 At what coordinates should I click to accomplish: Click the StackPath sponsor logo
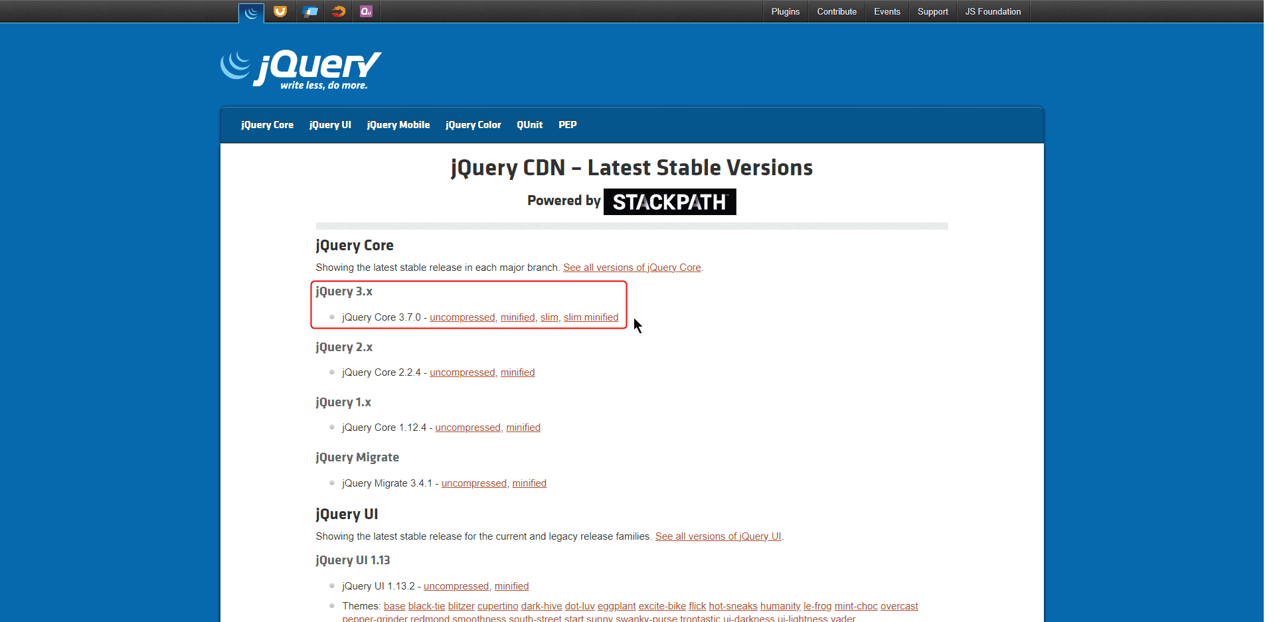click(669, 202)
